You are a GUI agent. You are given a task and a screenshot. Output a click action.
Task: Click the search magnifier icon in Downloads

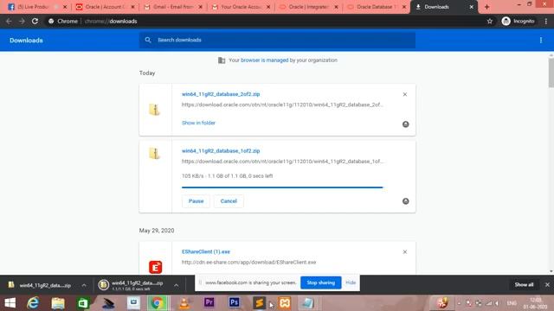point(148,40)
